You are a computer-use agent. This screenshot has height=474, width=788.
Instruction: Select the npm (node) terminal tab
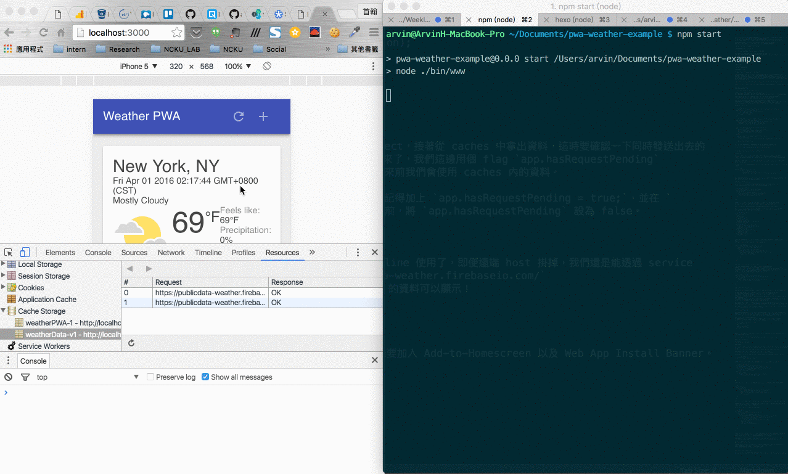(x=501, y=20)
